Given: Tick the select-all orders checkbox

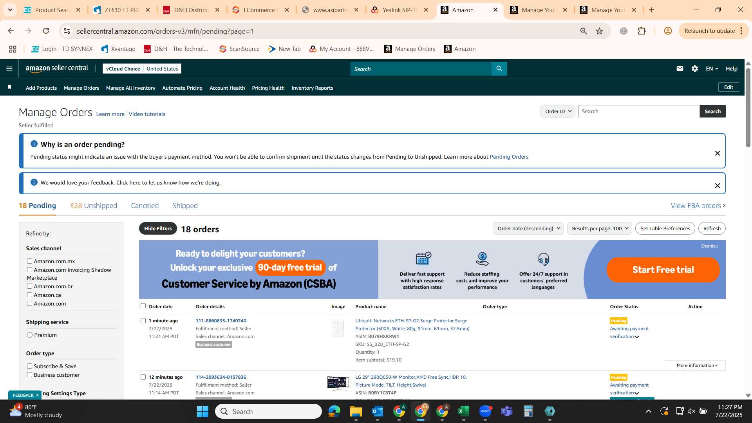Looking at the screenshot, I should [x=143, y=306].
